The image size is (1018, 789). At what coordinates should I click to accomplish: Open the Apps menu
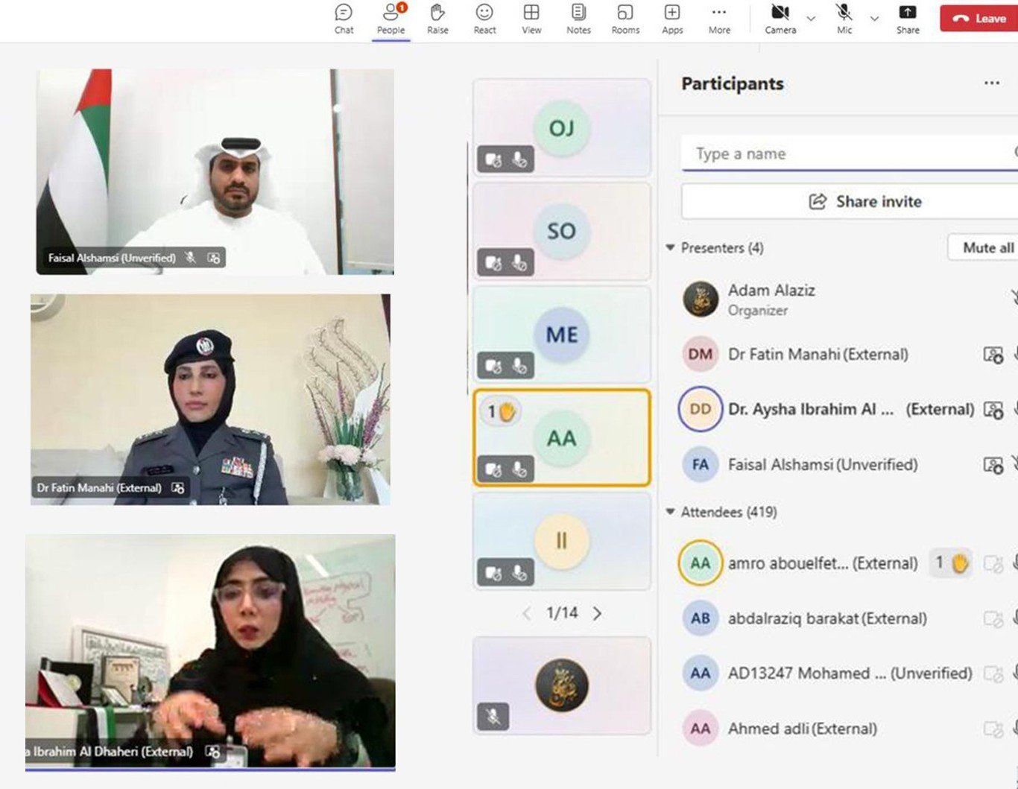(x=672, y=19)
